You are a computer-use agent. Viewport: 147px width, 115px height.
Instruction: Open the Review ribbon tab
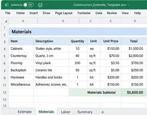(112, 13)
